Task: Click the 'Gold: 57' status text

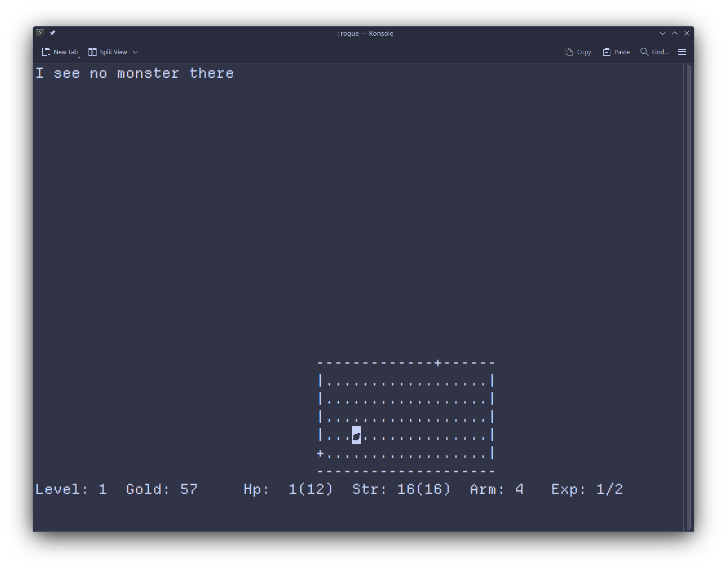Action: point(161,489)
